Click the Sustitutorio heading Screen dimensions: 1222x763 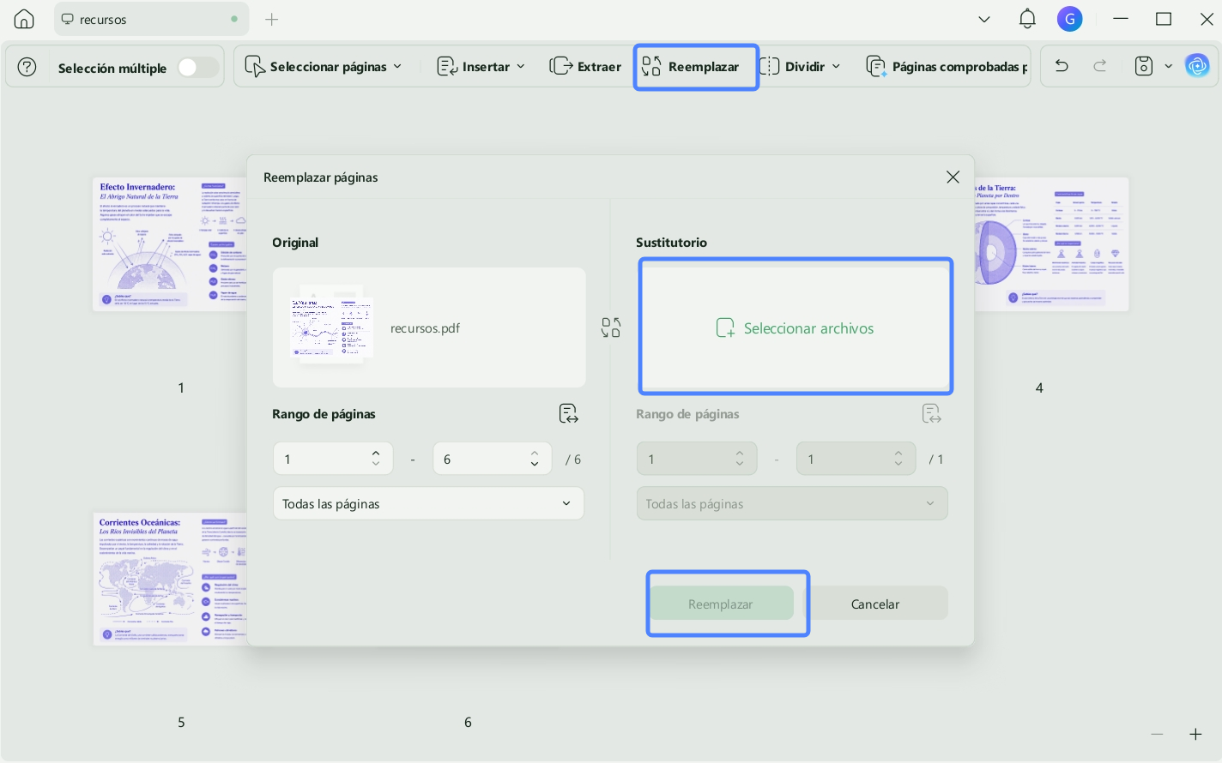tap(671, 243)
